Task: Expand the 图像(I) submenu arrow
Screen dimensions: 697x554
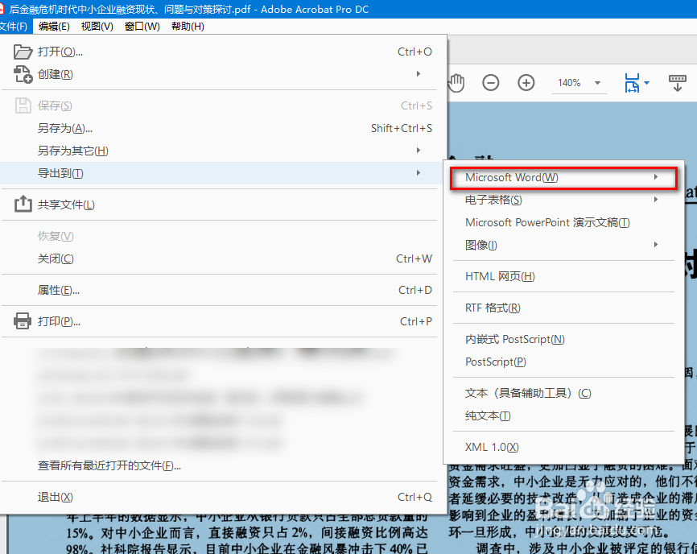Action: coord(656,245)
